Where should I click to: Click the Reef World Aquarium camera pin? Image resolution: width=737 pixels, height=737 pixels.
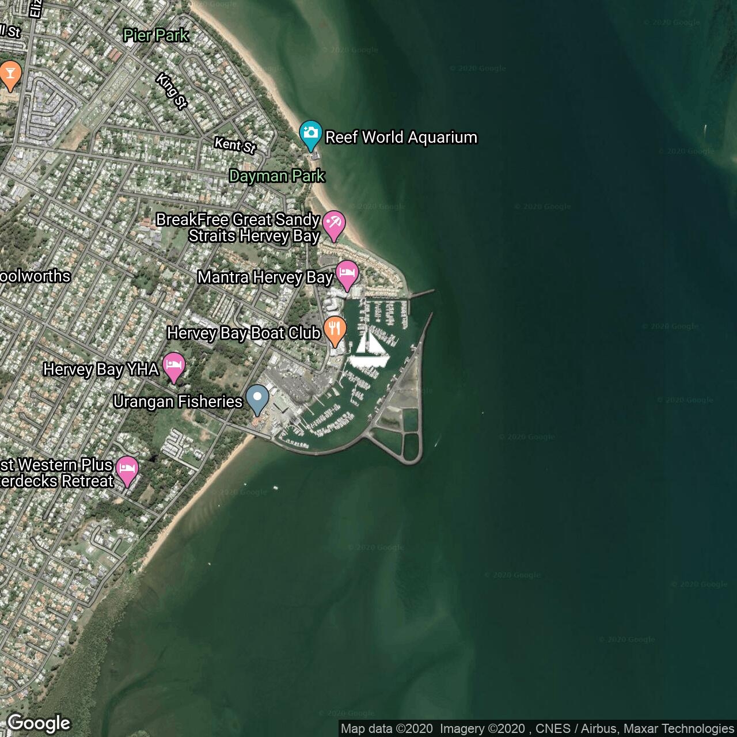311,135
